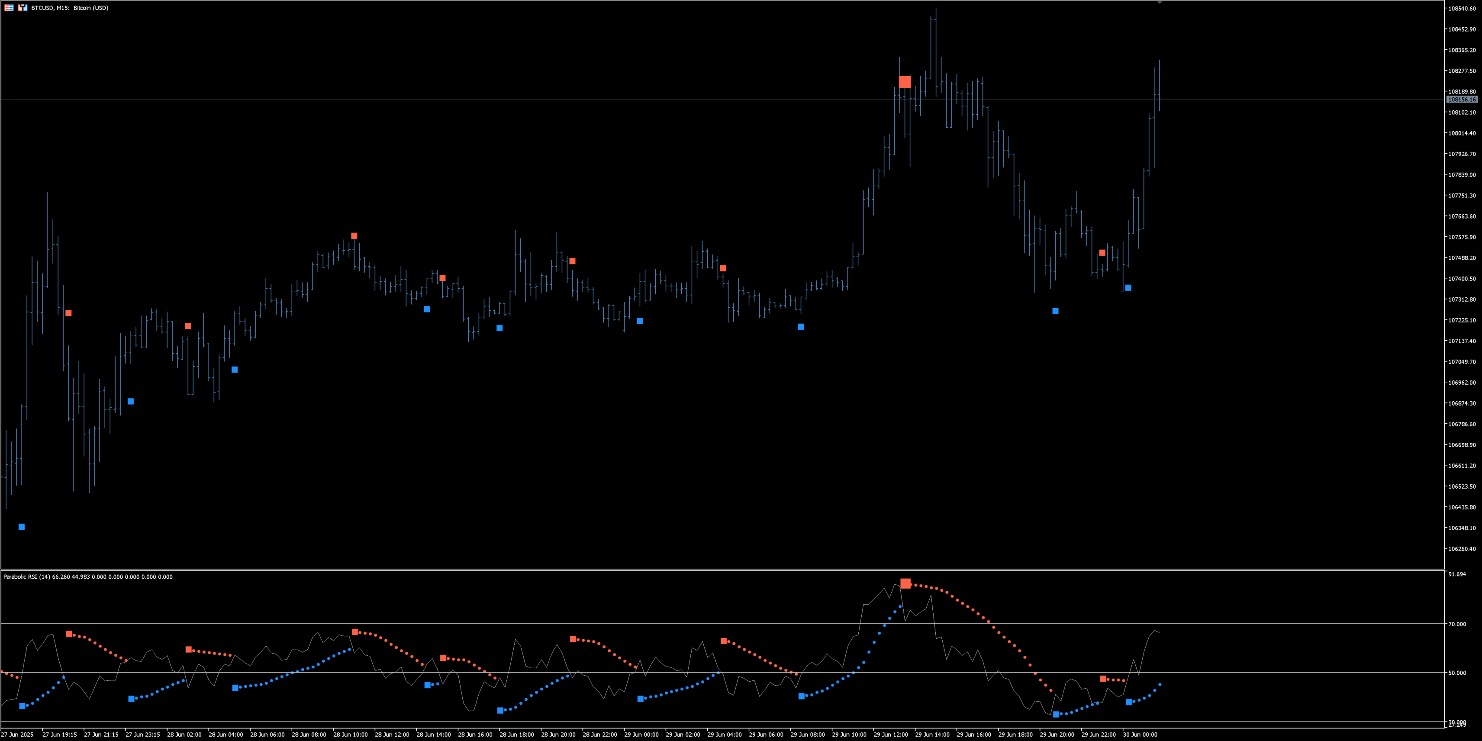Image resolution: width=1482 pixels, height=741 pixels.
Task: Select the large red square in RSI panel
Action: click(x=905, y=583)
